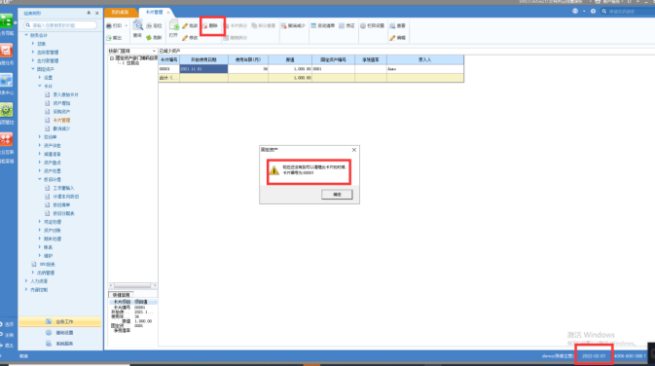Open 采购资产 in the tree

tap(61, 112)
